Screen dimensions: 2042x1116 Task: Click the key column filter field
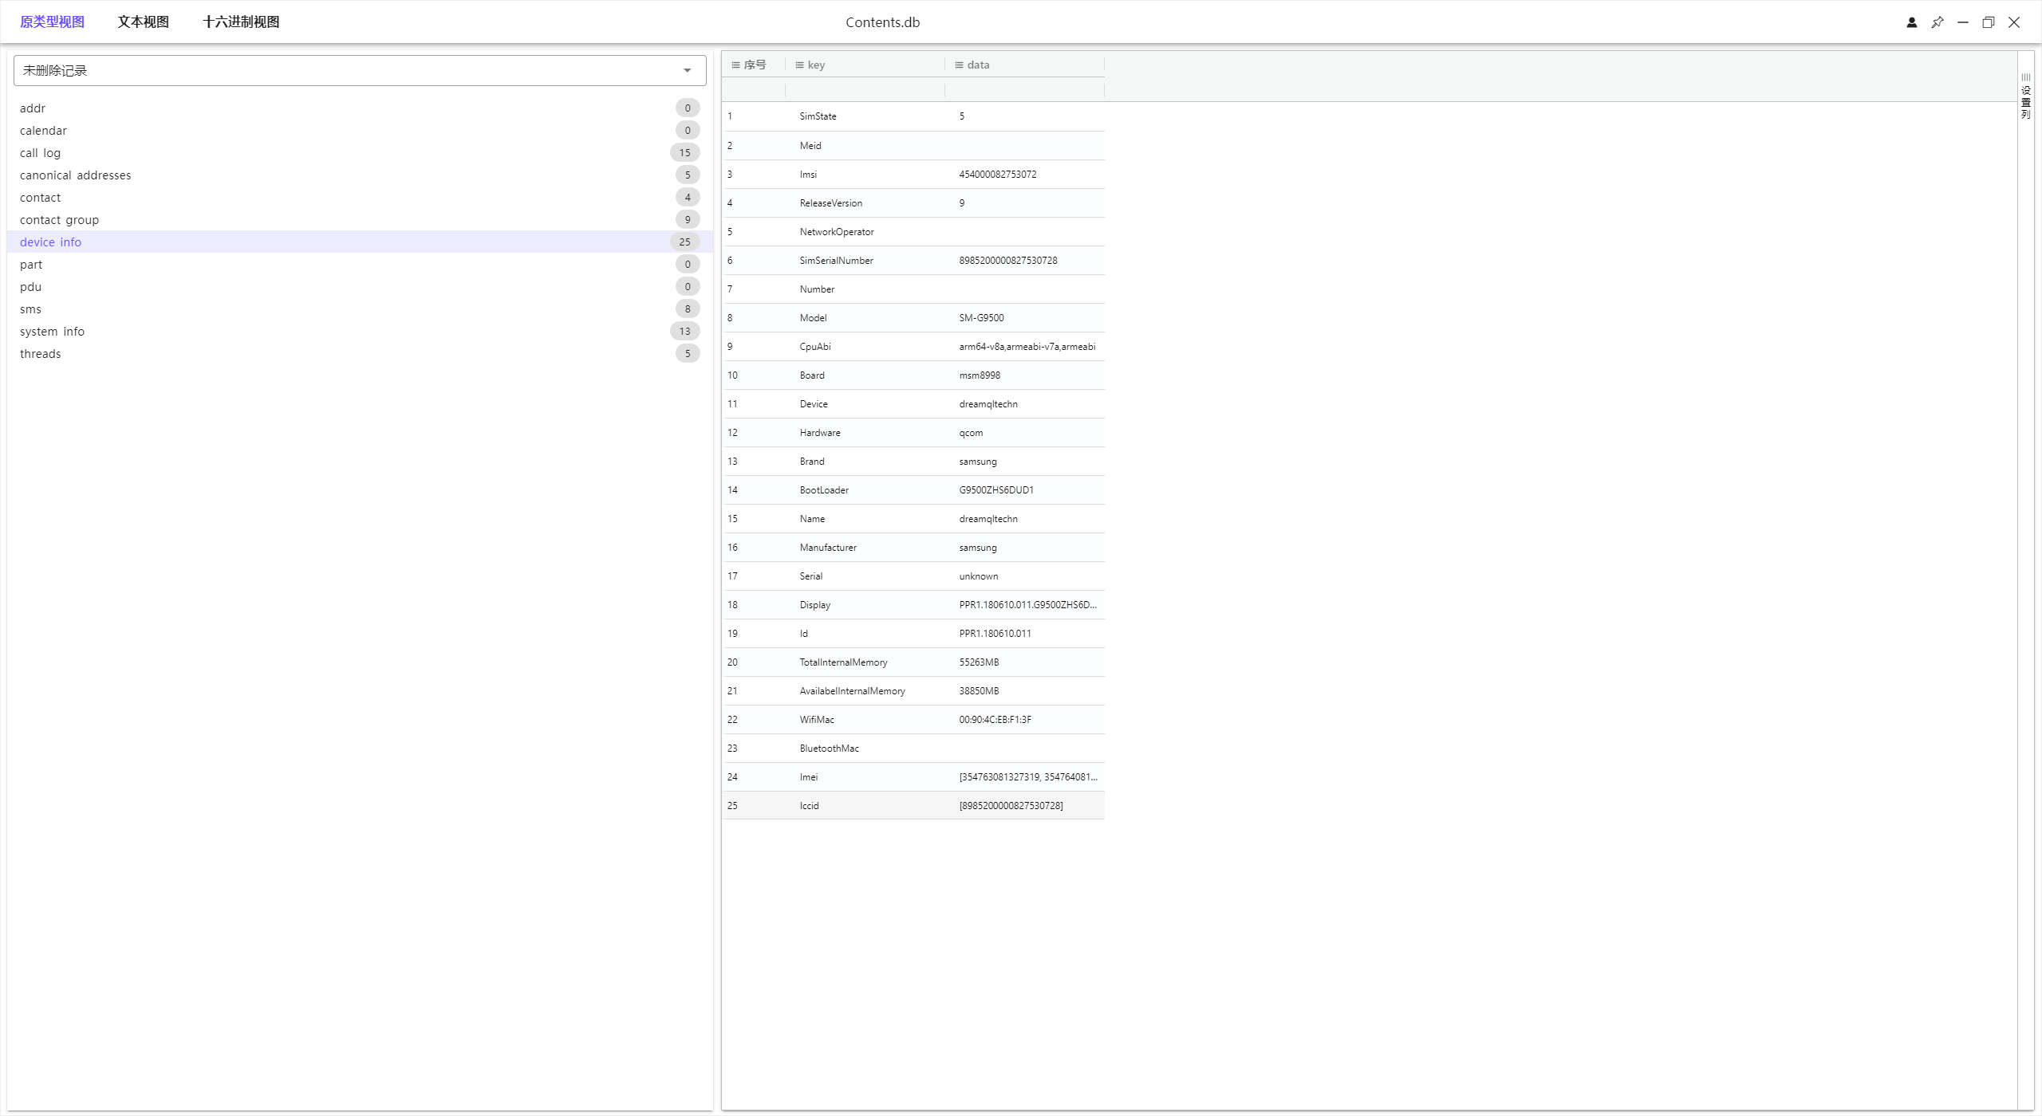[x=865, y=90]
